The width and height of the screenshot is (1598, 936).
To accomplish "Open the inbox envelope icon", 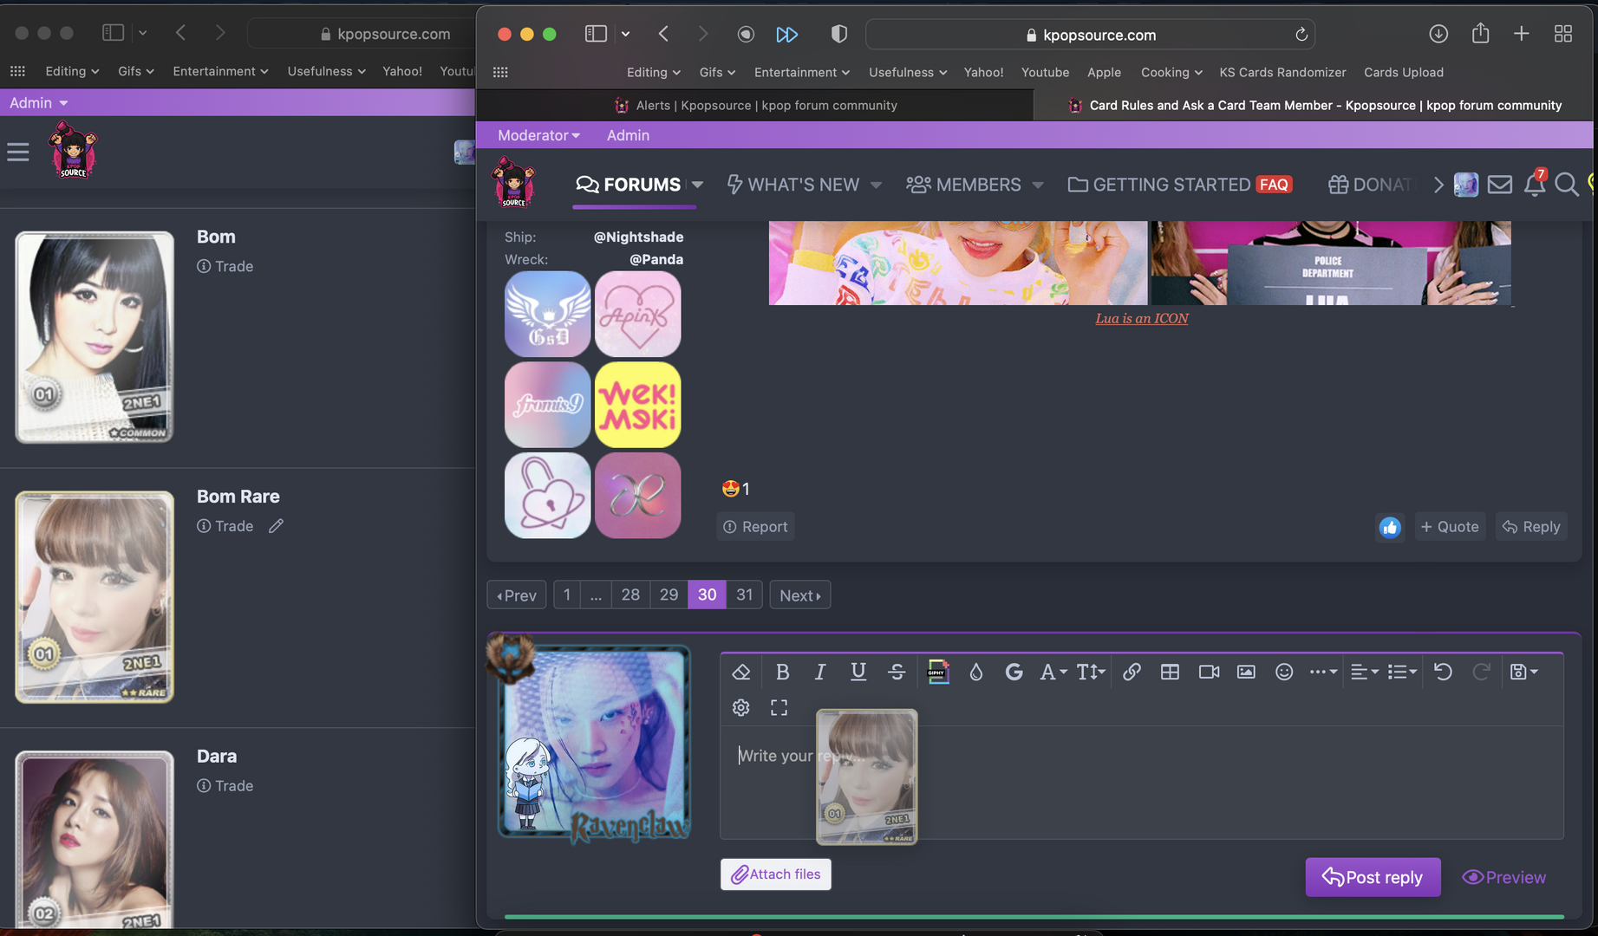I will pyautogui.click(x=1500, y=185).
